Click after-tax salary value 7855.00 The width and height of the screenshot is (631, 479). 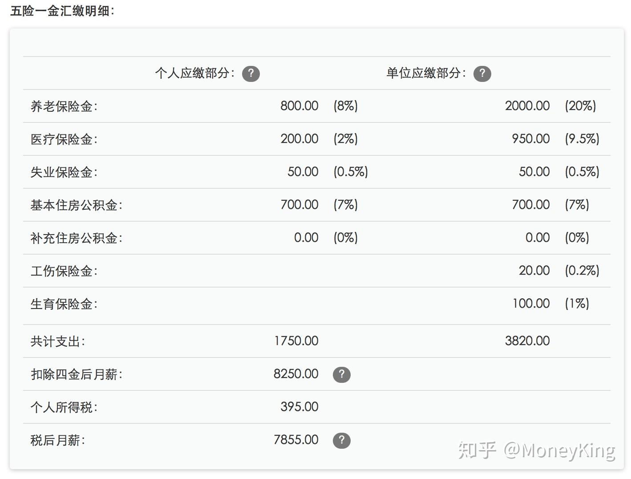(x=296, y=440)
